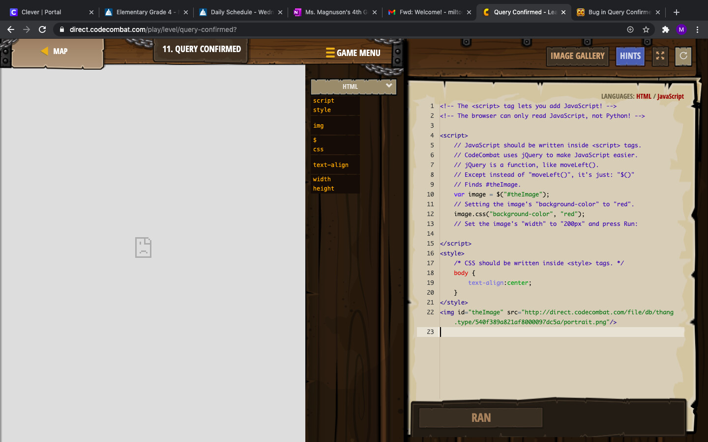This screenshot has height=442, width=708.
Task: Click the browser forward arrow
Action: pyautogui.click(x=27, y=29)
